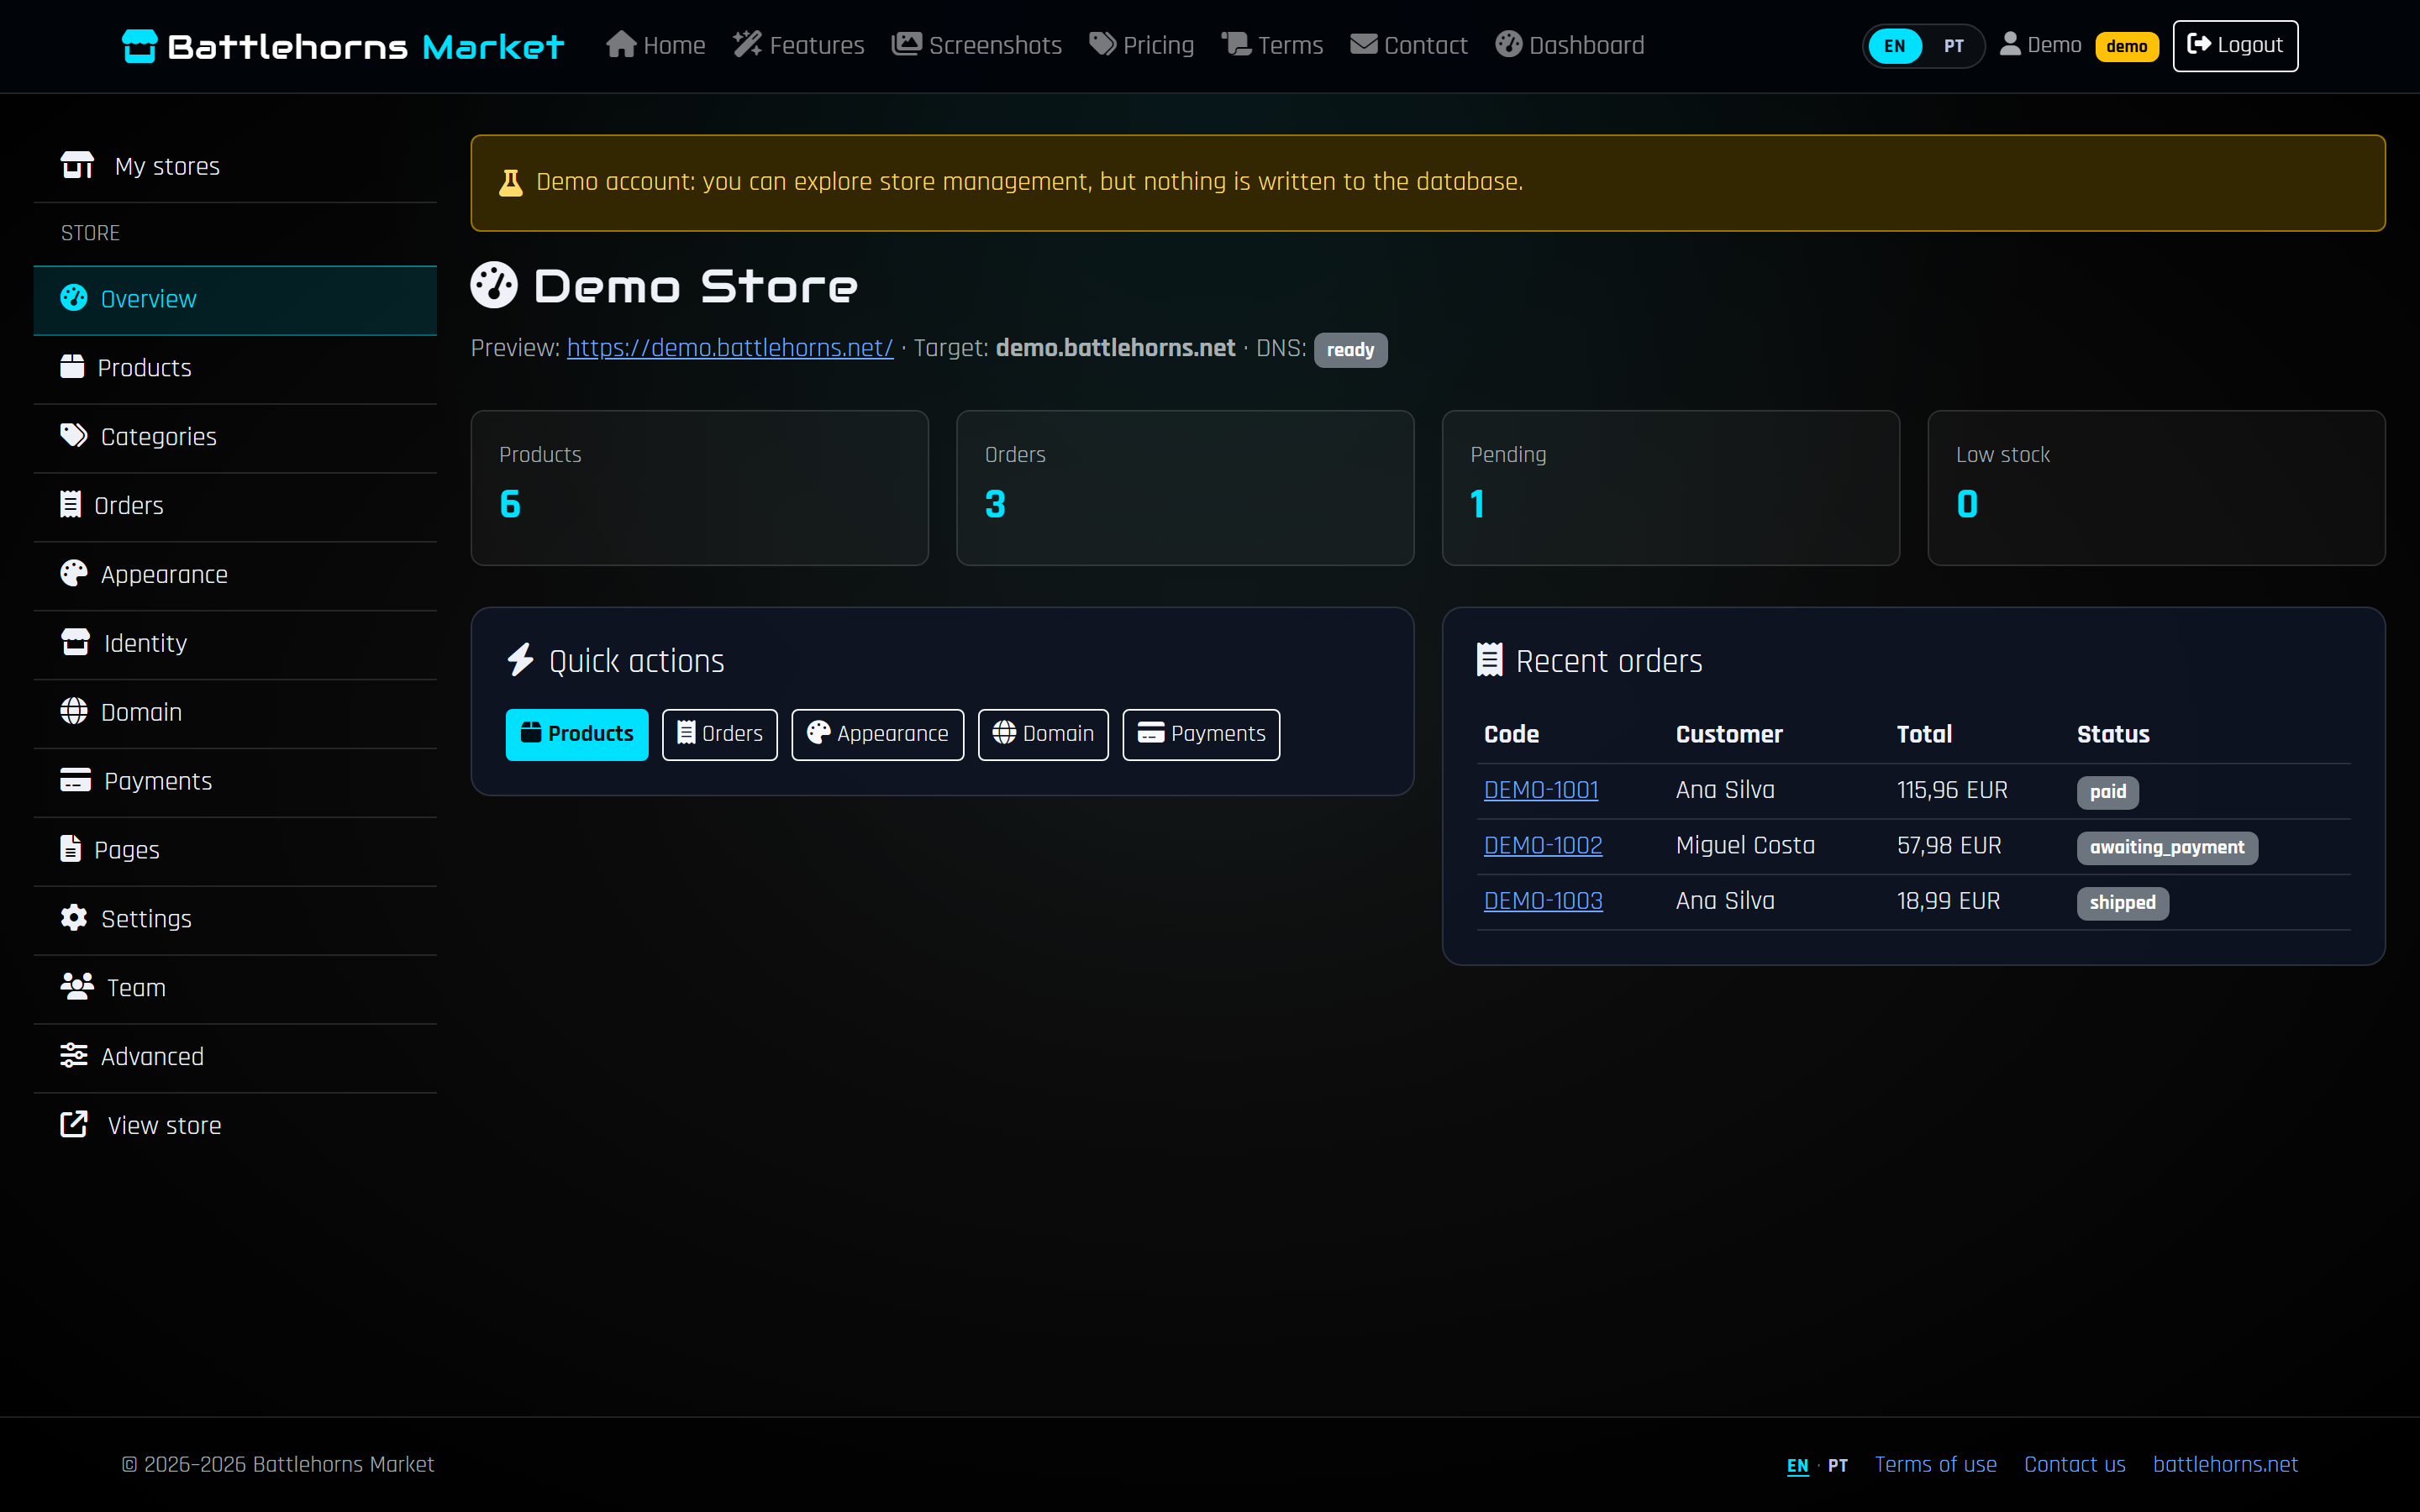2420x1512 pixels.
Task: Click the Logout button
Action: pyautogui.click(x=2235, y=45)
